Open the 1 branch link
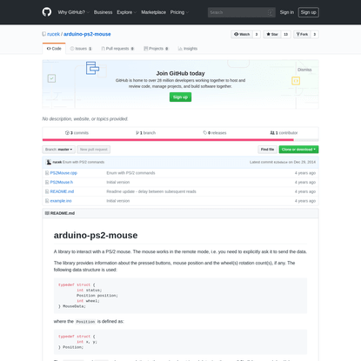The image size is (361, 361). tap(145, 133)
